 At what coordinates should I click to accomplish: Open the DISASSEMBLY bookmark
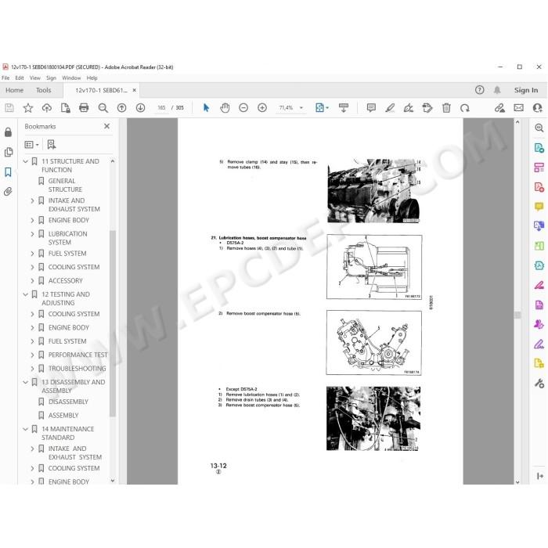[68, 402]
